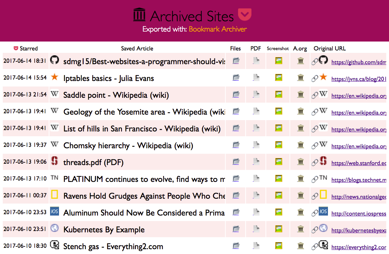This screenshot has width=389, height=254.
Task: Open the jvns.ca original URL link
Action: 358,79
